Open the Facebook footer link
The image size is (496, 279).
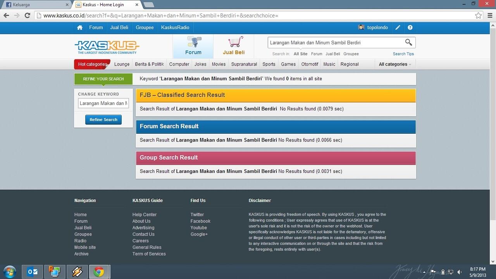pyautogui.click(x=200, y=221)
